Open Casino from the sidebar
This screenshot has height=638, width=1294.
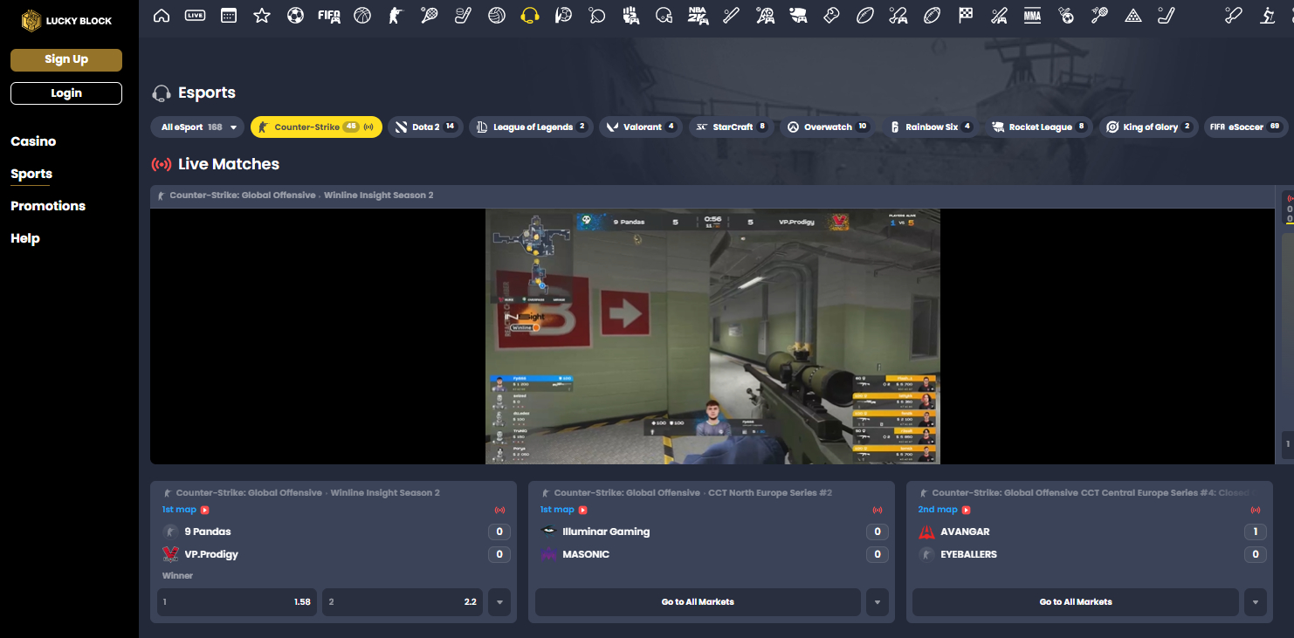33,141
